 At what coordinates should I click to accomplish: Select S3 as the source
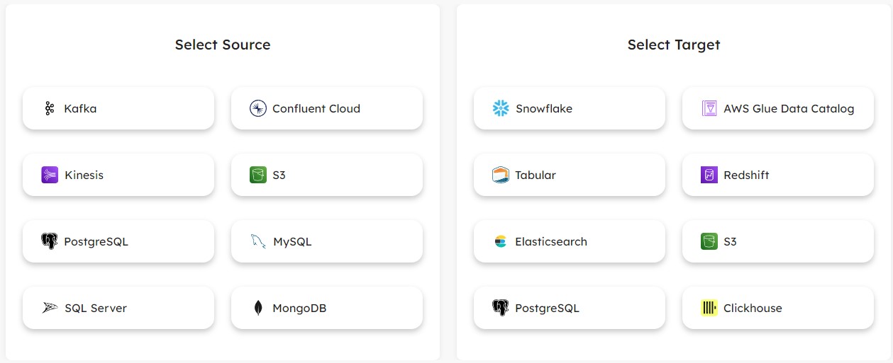[x=327, y=175]
